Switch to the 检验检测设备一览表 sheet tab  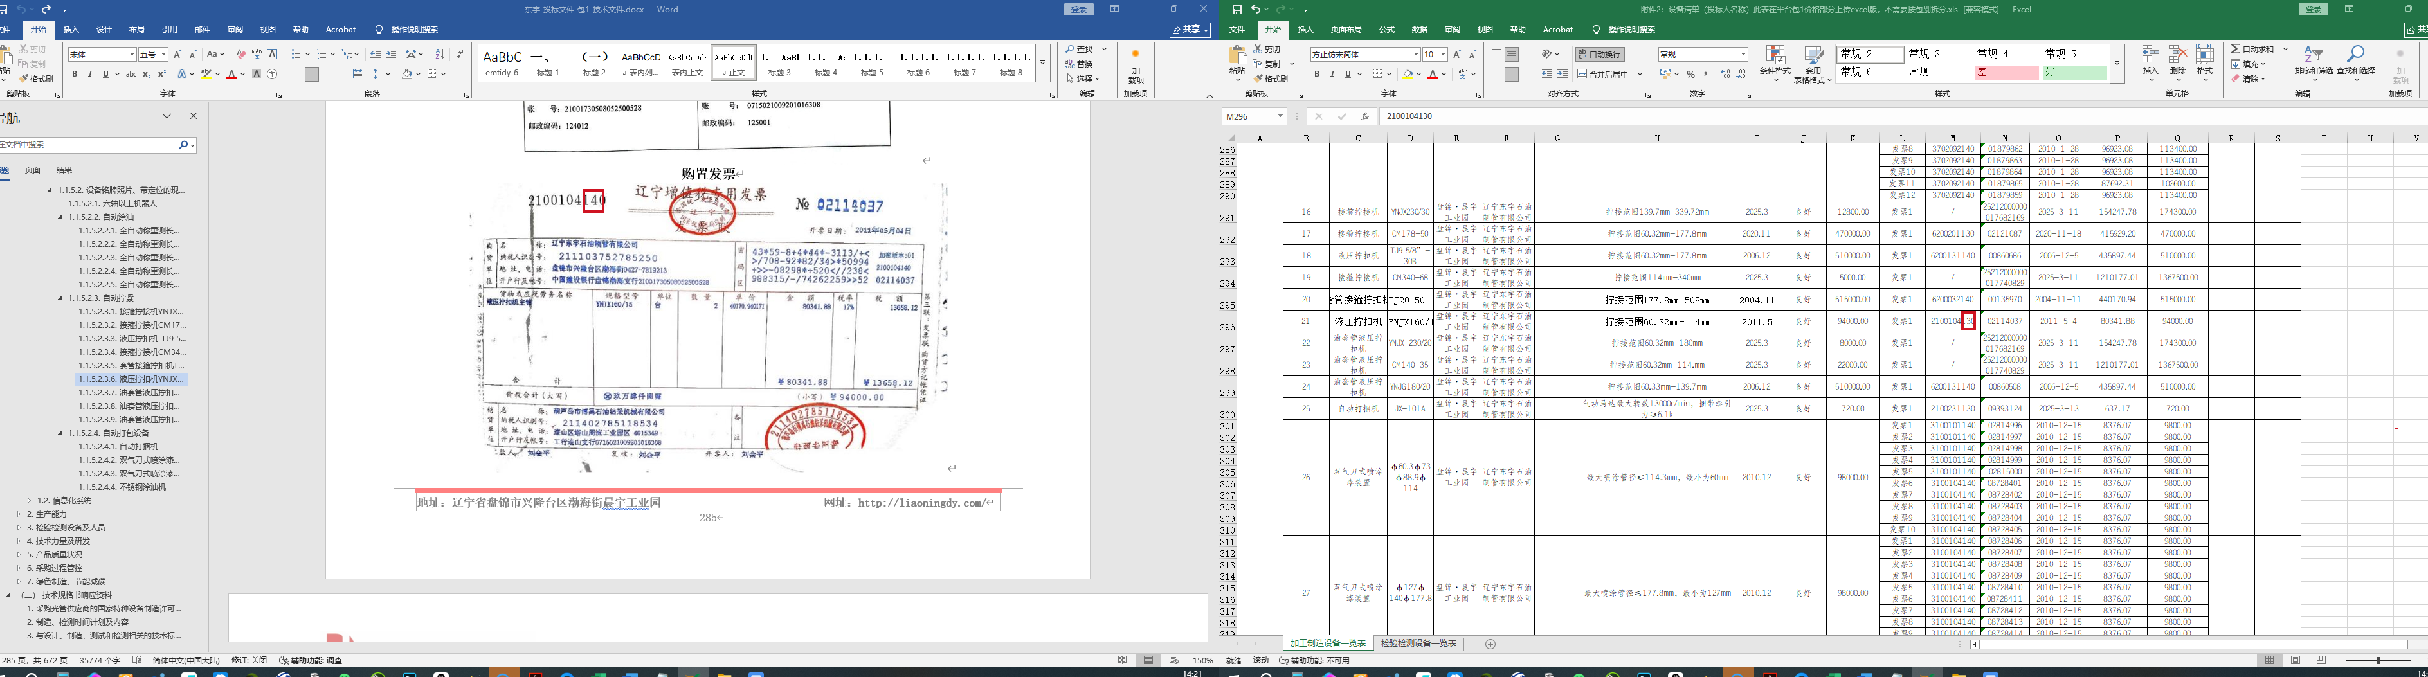coord(1418,644)
